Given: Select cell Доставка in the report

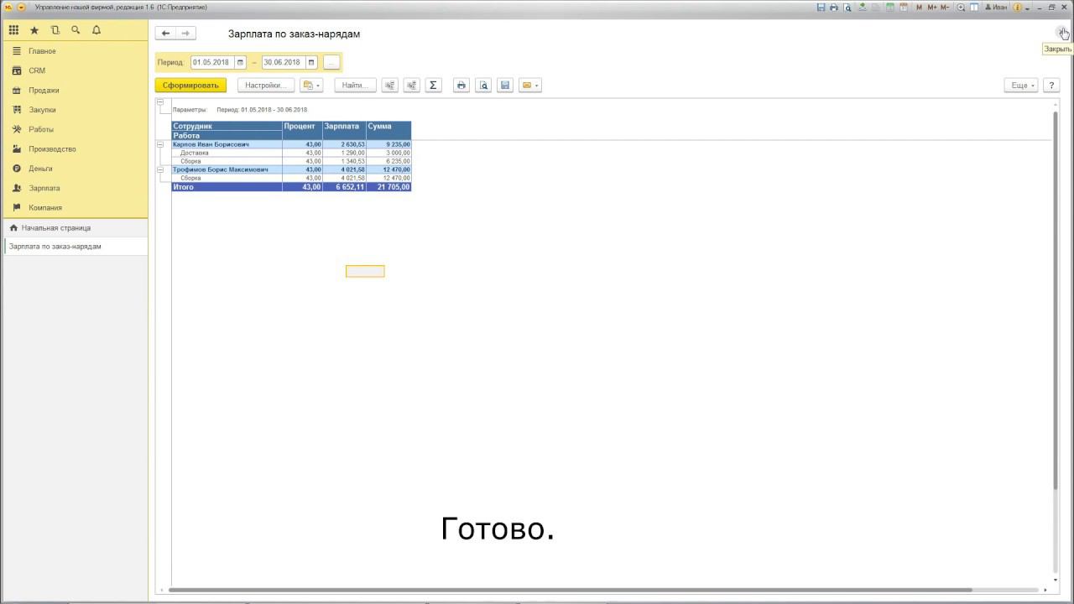Looking at the screenshot, I should (x=227, y=153).
